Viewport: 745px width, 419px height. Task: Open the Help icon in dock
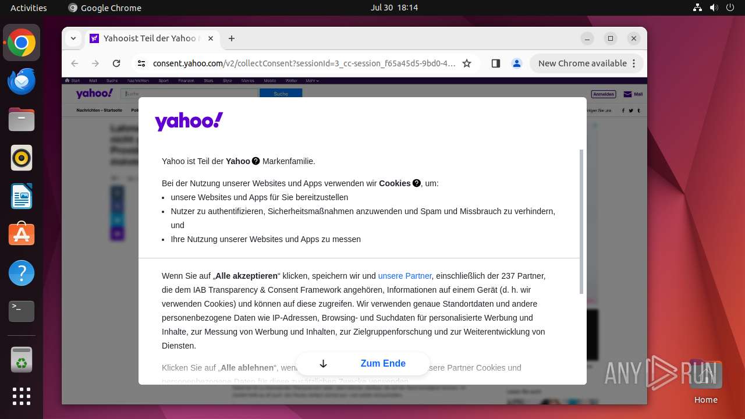[22, 273]
